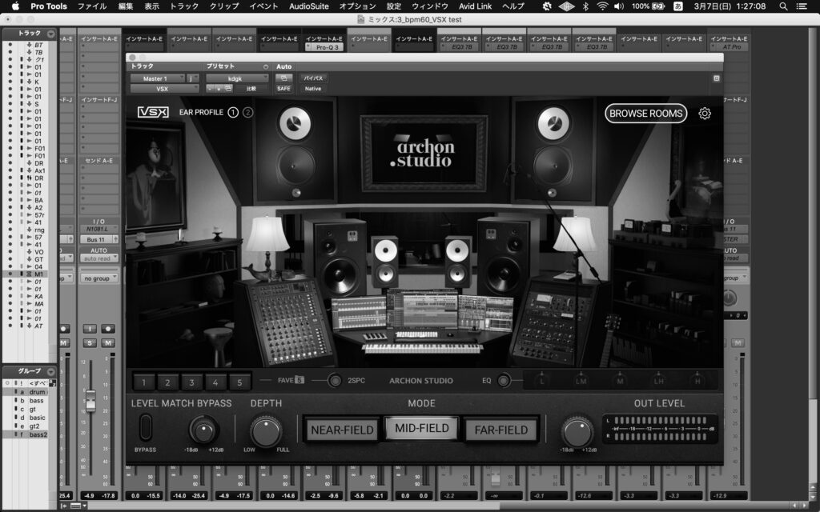Choose favorite room slot 5
This screenshot has width=820, height=512.
(x=239, y=382)
